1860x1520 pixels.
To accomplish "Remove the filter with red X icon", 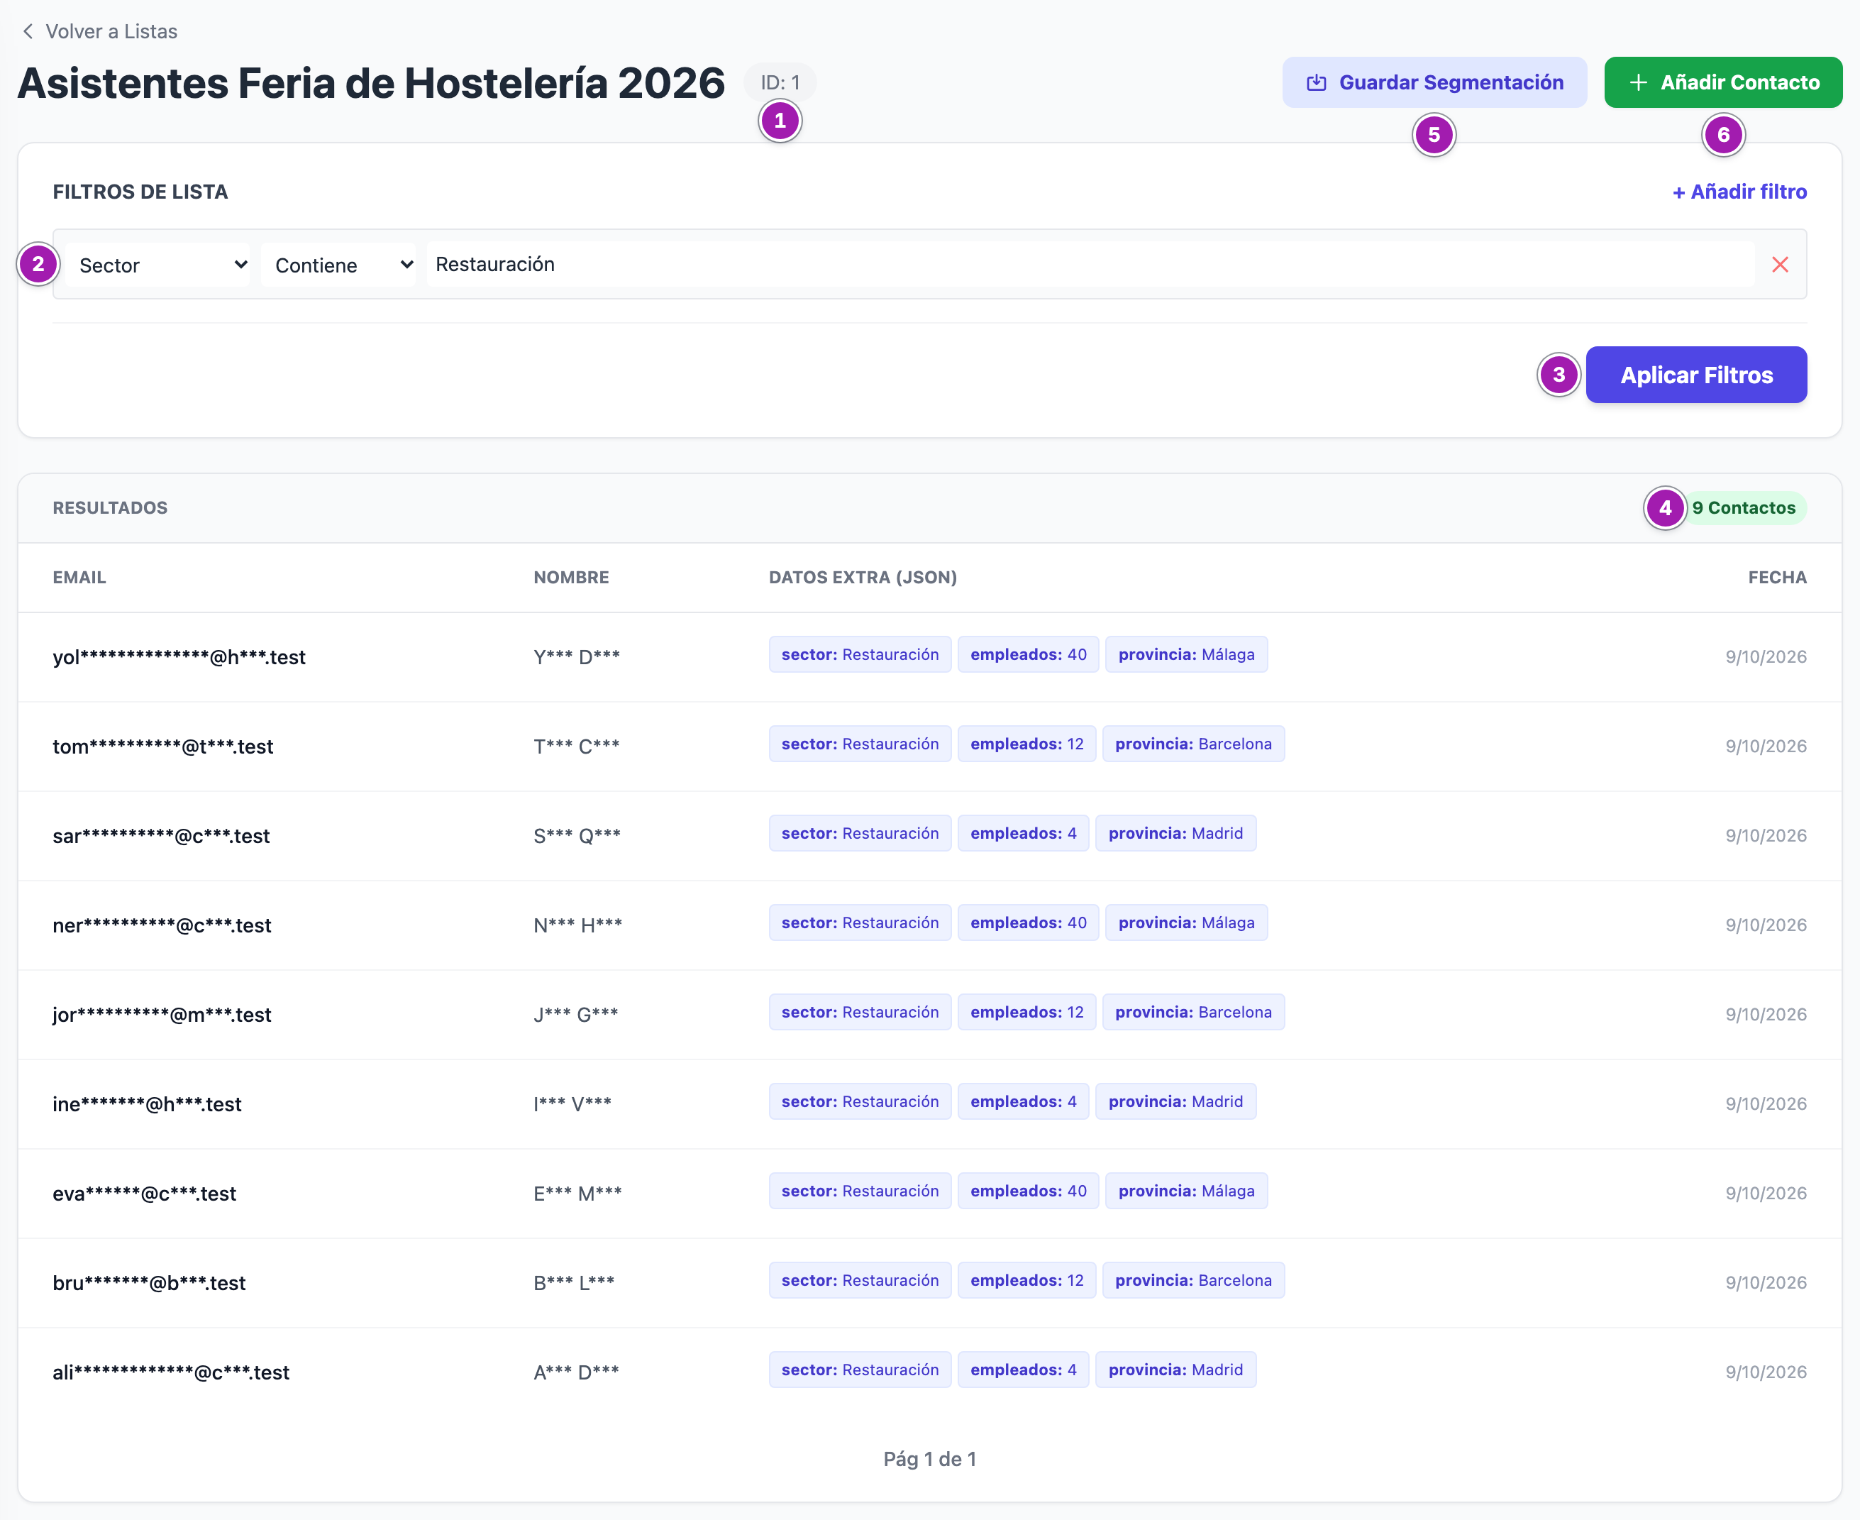I will pos(1779,265).
